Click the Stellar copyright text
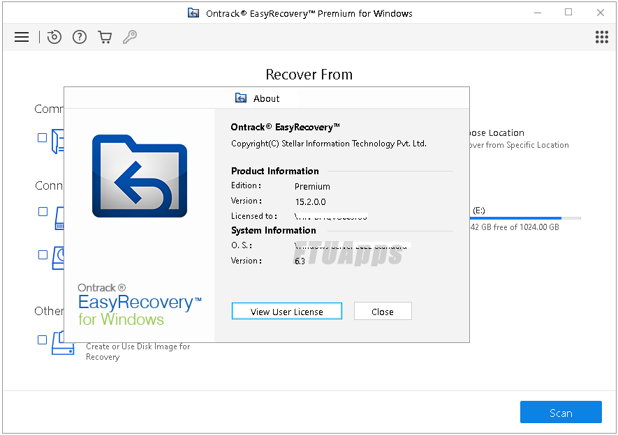The height and width of the screenshot is (435, 618). tap(329, 144)
